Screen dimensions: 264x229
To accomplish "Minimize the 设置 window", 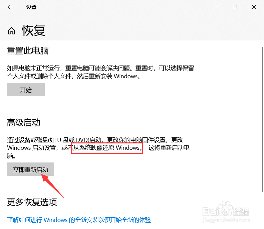I will point(216,7).
